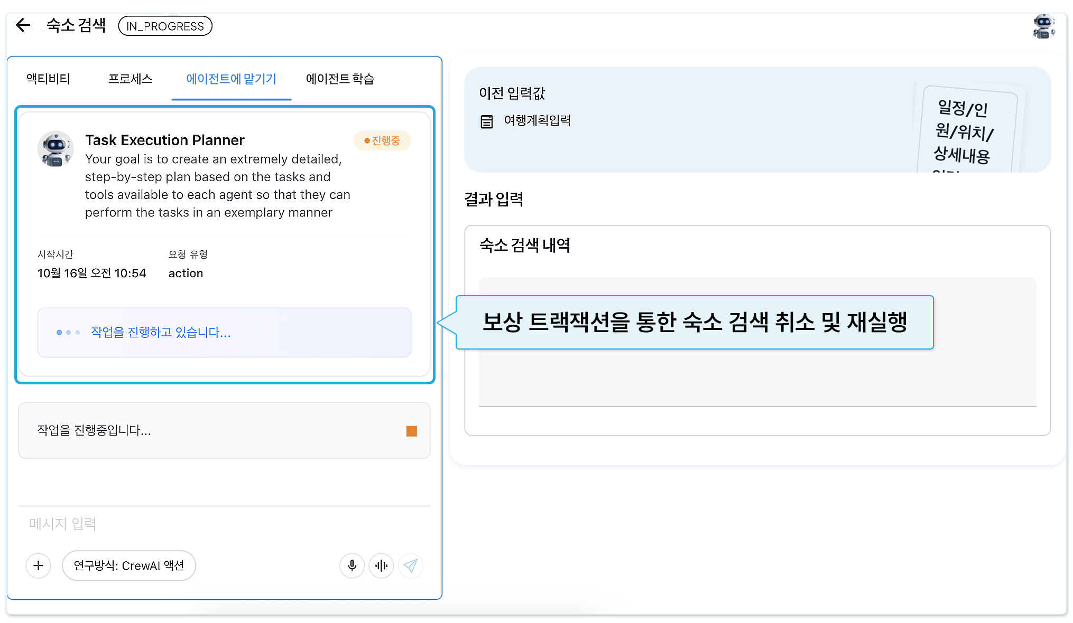The height and width of the screenshot is (623, 1073).
Task: Click the 진행중 status label
Action: coord(382,140)
